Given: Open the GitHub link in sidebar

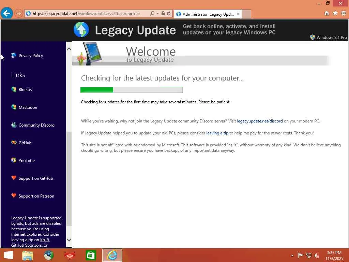Looking at the screenshot, I should 25,143.
